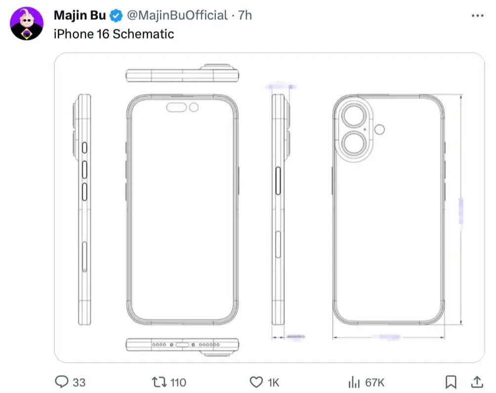Open Majin Bu's profile avatar
The width and height of the screenshot is (496, 393).
click(27, 24)
